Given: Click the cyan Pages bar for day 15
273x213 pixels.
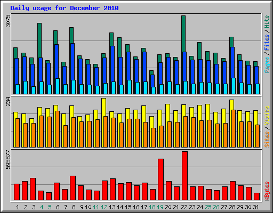Looking at the screenshot, I should [130, 87].
